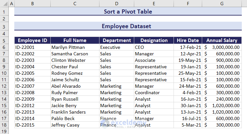Select the 'Annual Salary' header cell
Viewport: 247px width, 134px height.
(222, 40)
